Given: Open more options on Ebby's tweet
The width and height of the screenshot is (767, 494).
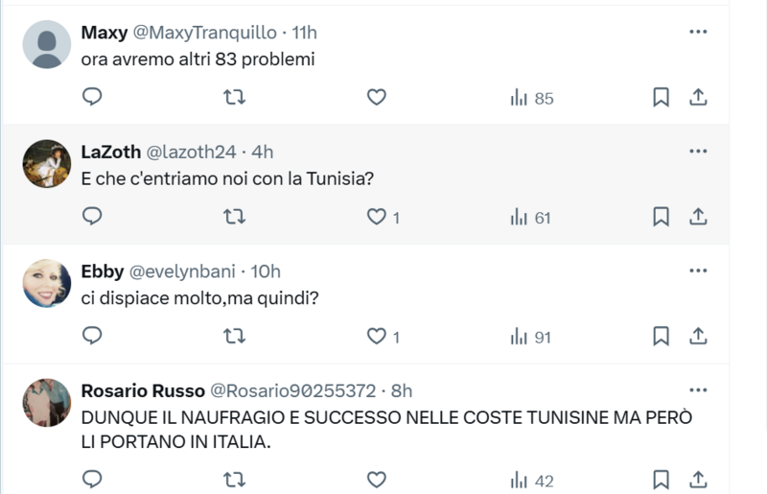Looking at the screenshot, I should [x=698, y=271].
